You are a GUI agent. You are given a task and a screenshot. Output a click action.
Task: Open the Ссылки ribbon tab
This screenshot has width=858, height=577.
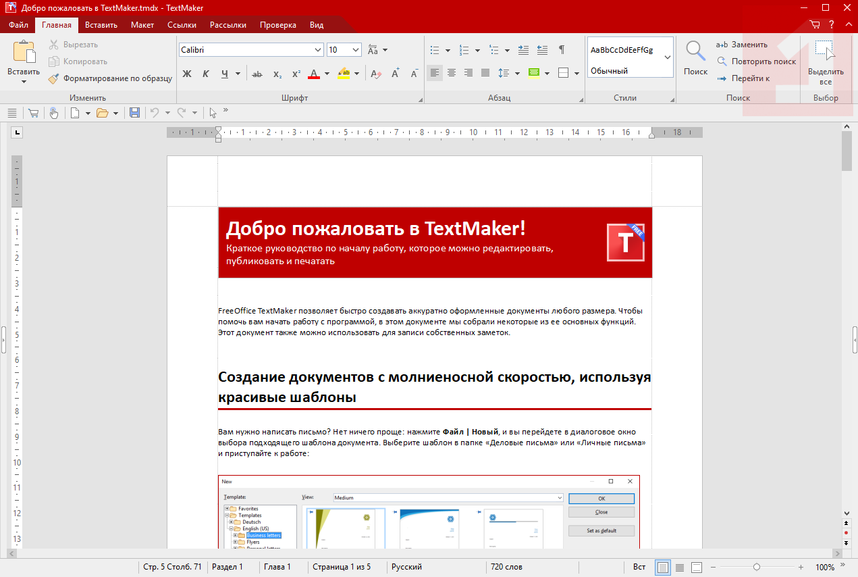pos(182,25)
